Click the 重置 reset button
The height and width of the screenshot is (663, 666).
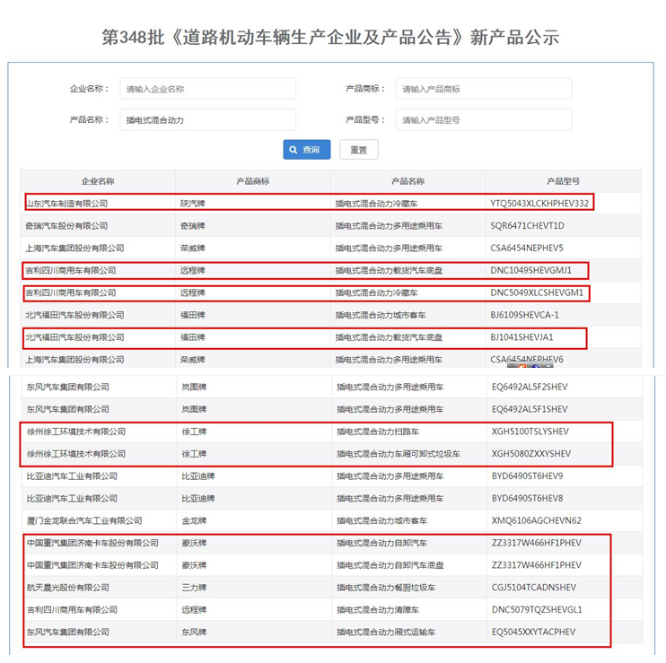358,150
